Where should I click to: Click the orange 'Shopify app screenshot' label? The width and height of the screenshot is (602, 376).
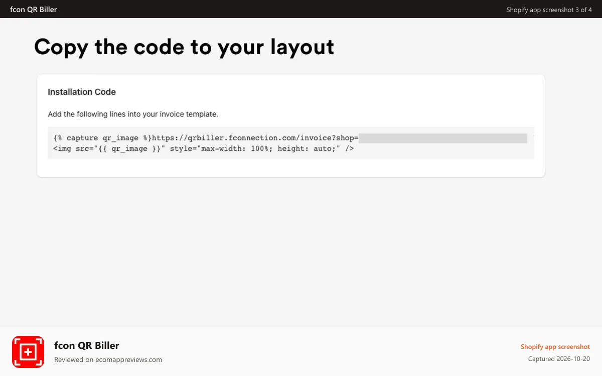tap(555, 346)
